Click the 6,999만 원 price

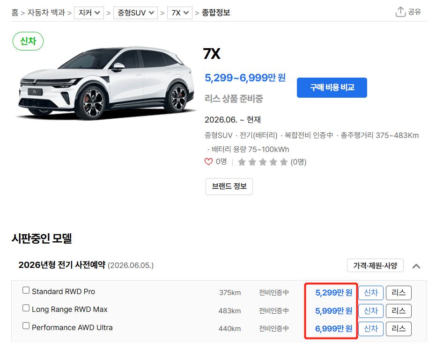(334, 329)
